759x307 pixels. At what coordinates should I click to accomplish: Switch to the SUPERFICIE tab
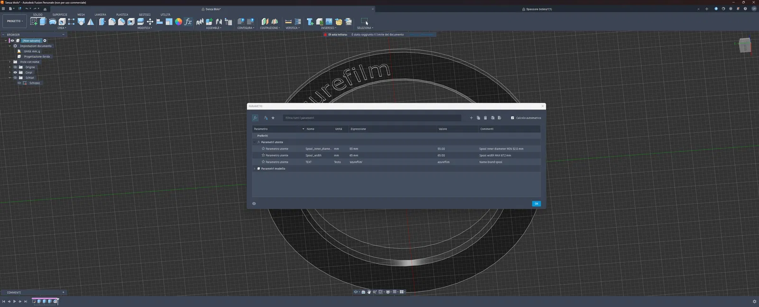point(60,15)
